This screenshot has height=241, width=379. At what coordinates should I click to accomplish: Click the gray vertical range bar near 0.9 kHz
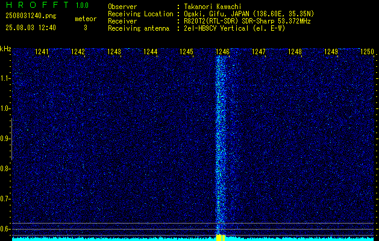pos(11,139)
